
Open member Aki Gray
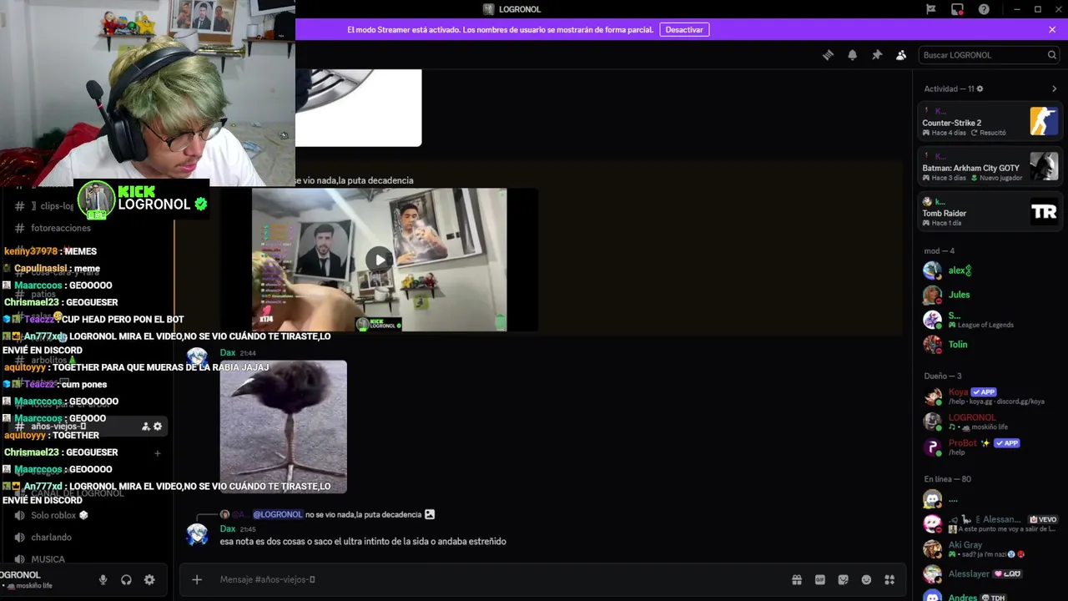(x=989, y=548)
